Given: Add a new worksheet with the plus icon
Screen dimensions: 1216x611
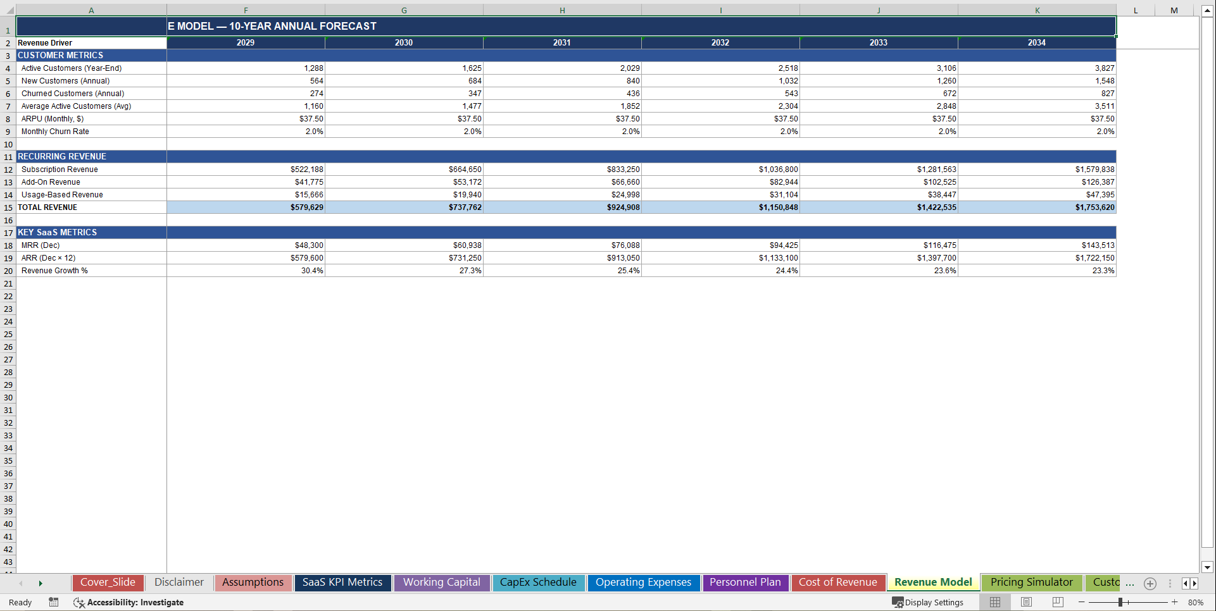Looking at the screenshot, I should [1150, 583].
